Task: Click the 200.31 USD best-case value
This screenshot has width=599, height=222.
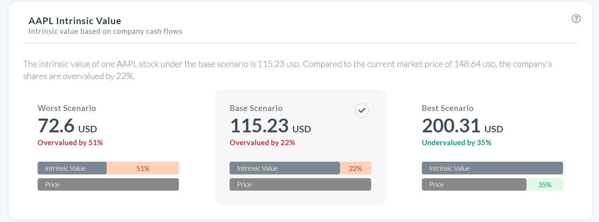Action: point(462,126)
